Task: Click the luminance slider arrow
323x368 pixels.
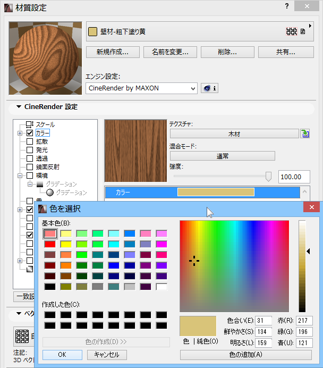Action: (309, 252)
